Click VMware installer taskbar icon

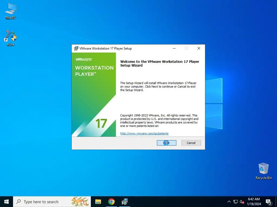point(124,202)
